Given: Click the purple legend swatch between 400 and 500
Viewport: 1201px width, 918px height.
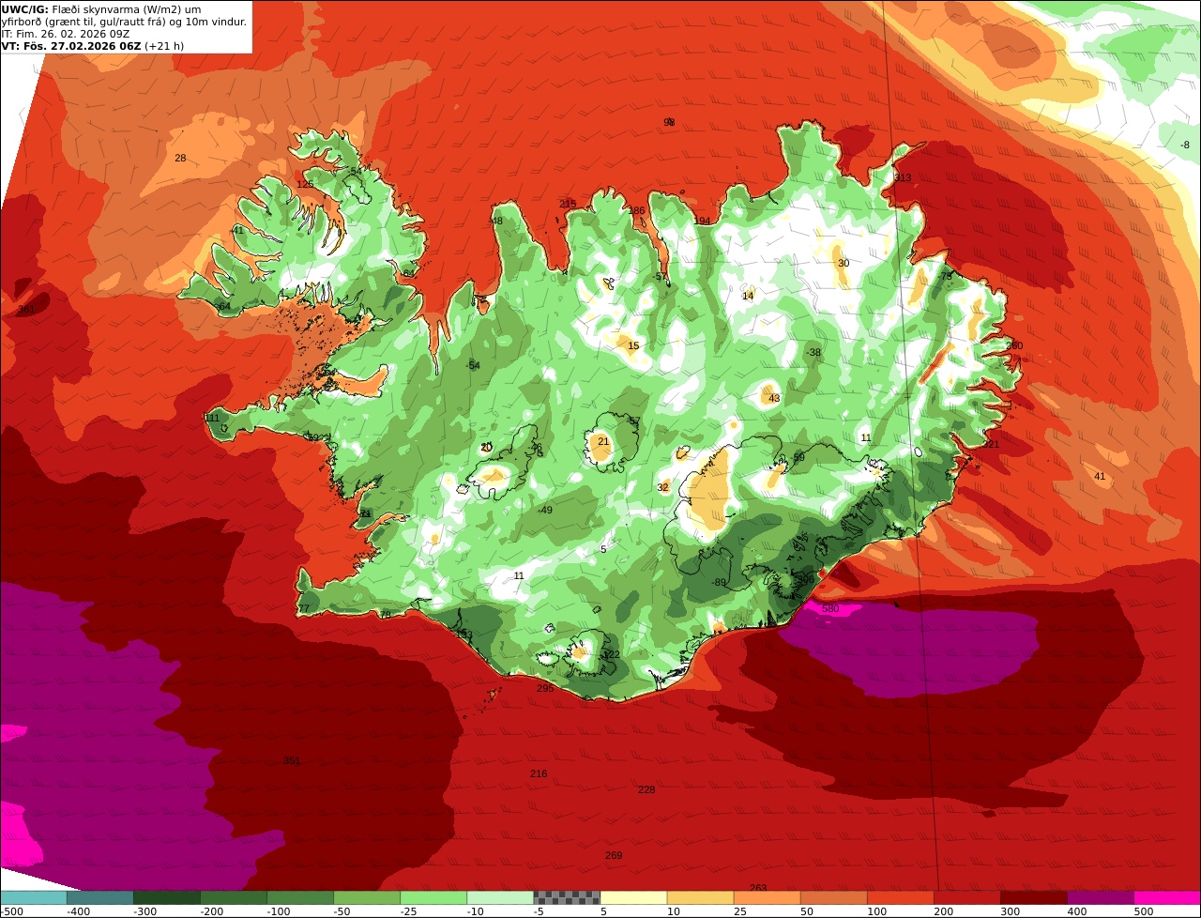Looking at the screenshot, I should 1101,897.
